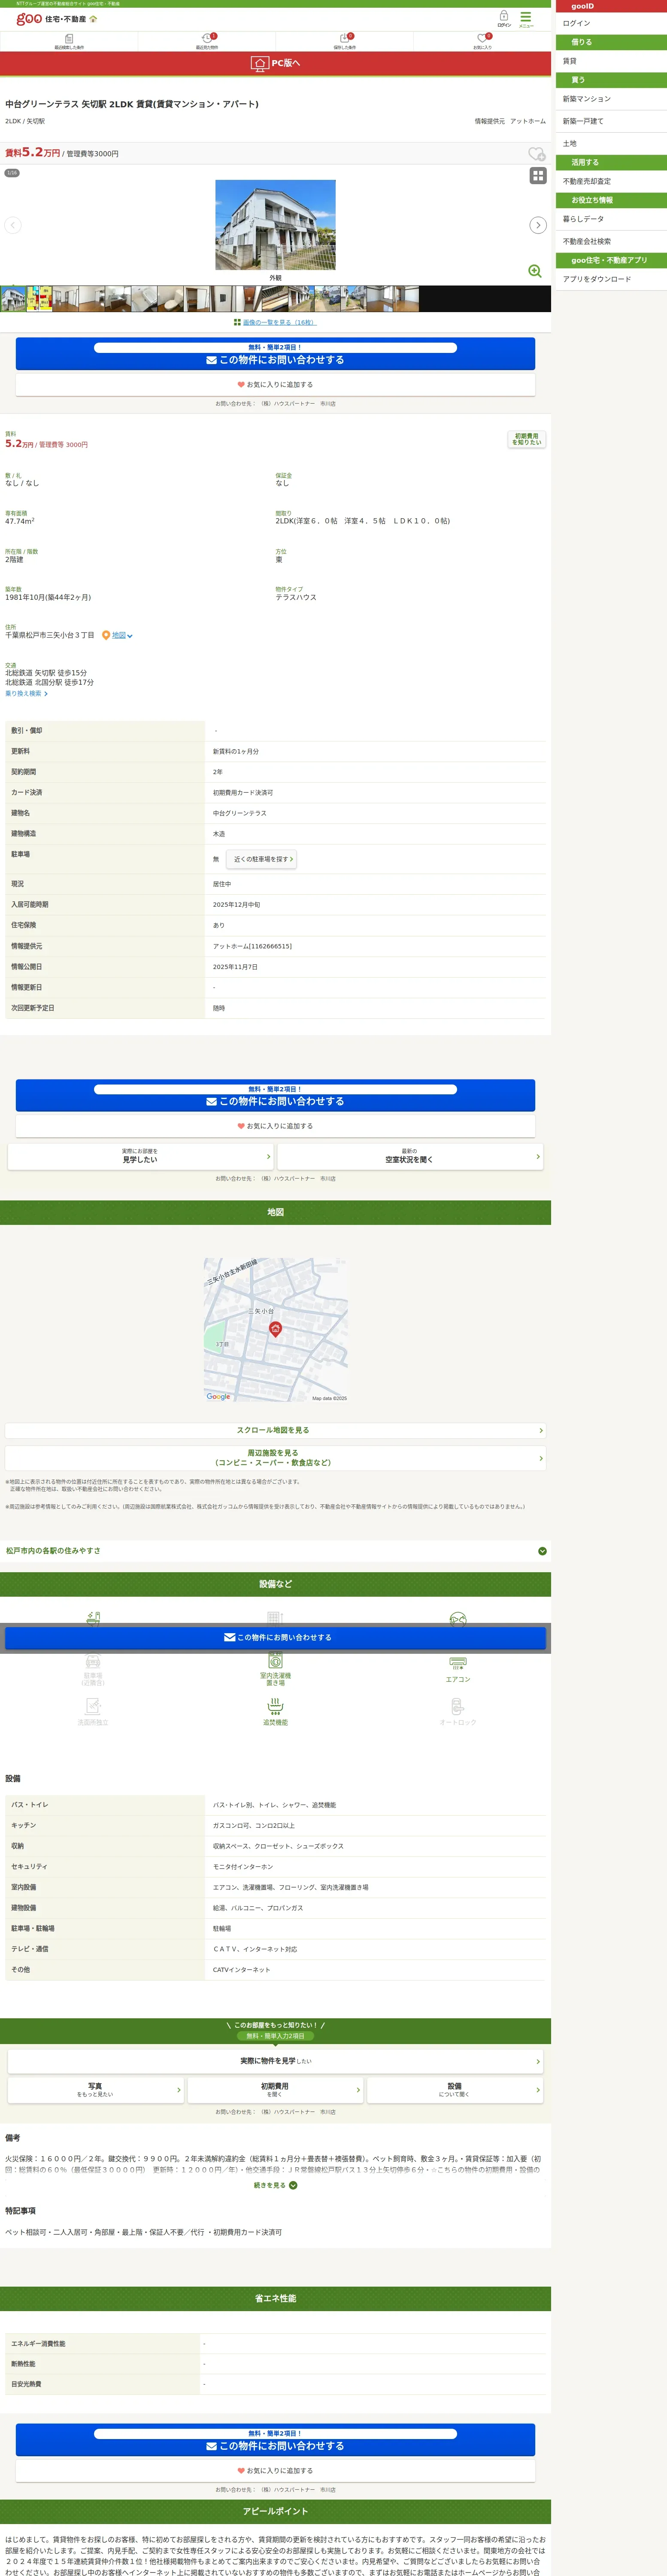Click the floating この物件にお問い合わせする bar

[276, 1638]
